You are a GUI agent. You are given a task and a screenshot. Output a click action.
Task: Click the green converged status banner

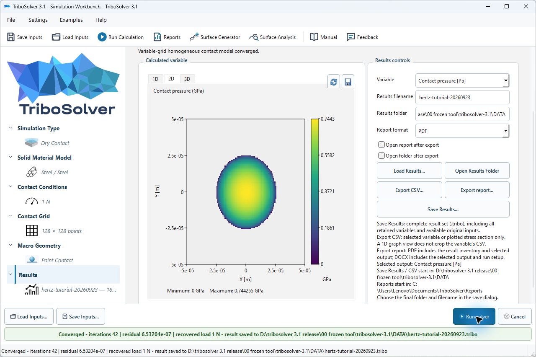[268, 334]
